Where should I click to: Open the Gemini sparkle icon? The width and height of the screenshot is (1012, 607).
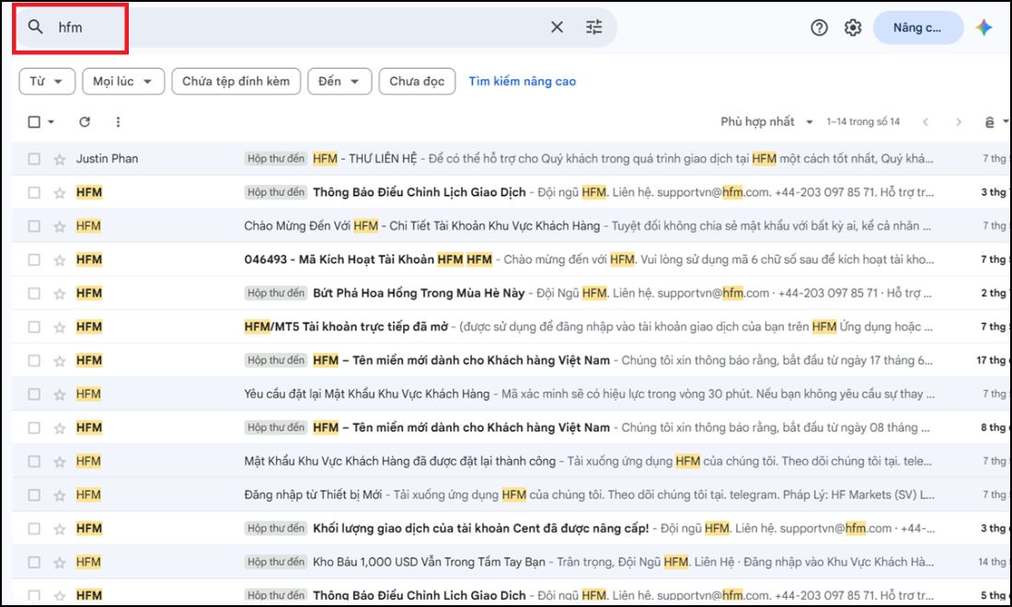pyautogui.click(x=983, y=28)
